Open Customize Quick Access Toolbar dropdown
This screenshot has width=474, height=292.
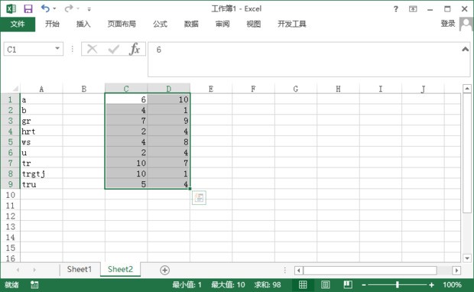point(89,9)
